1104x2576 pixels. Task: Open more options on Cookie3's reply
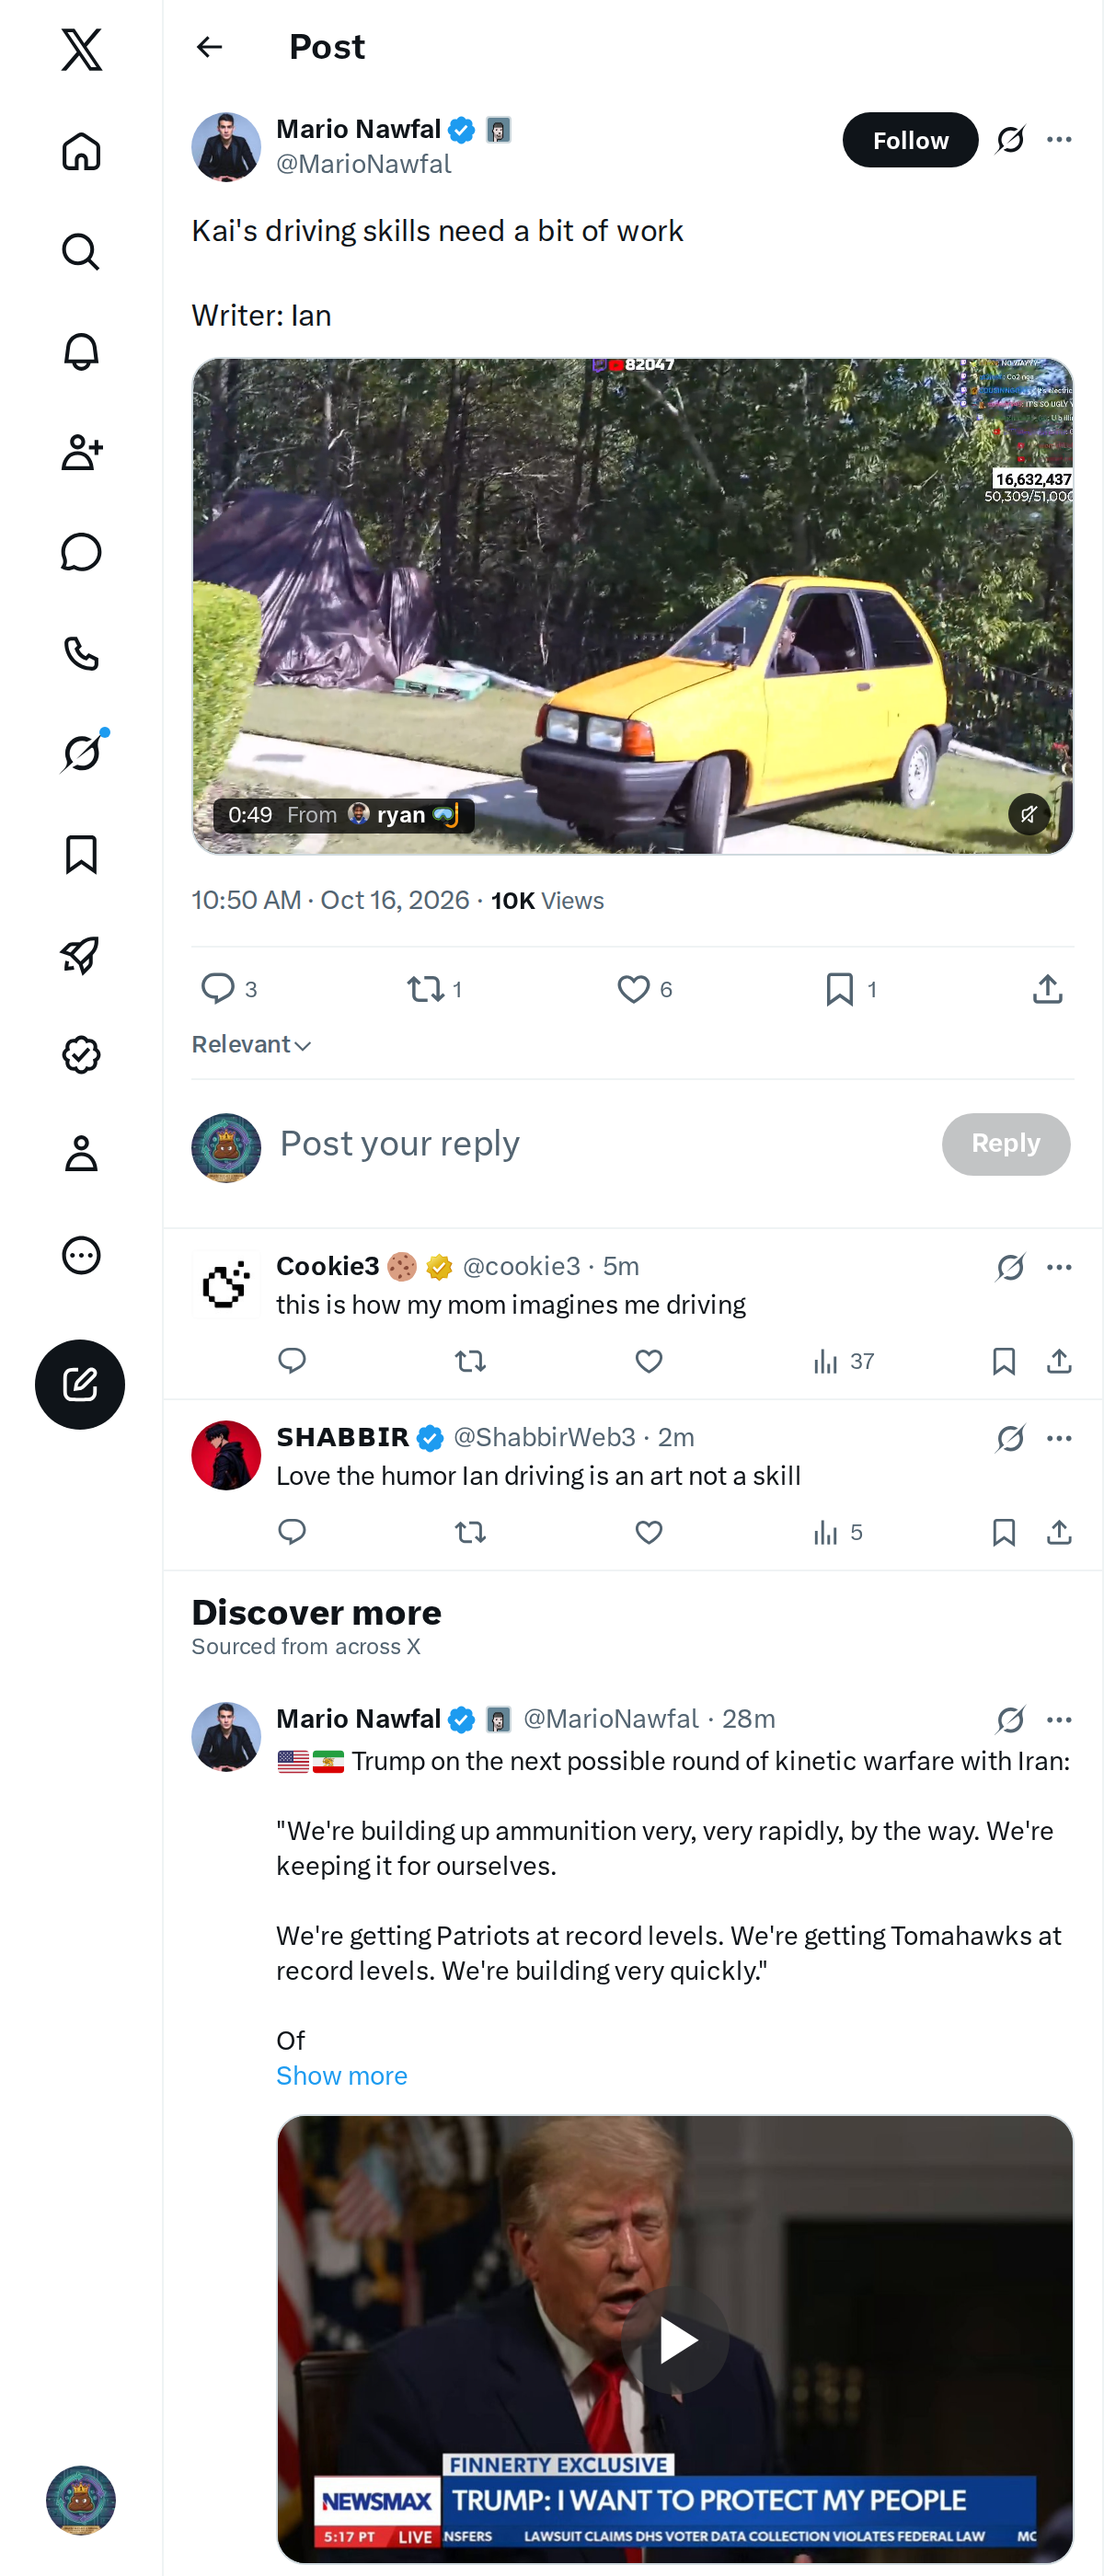point(1059,1267)
